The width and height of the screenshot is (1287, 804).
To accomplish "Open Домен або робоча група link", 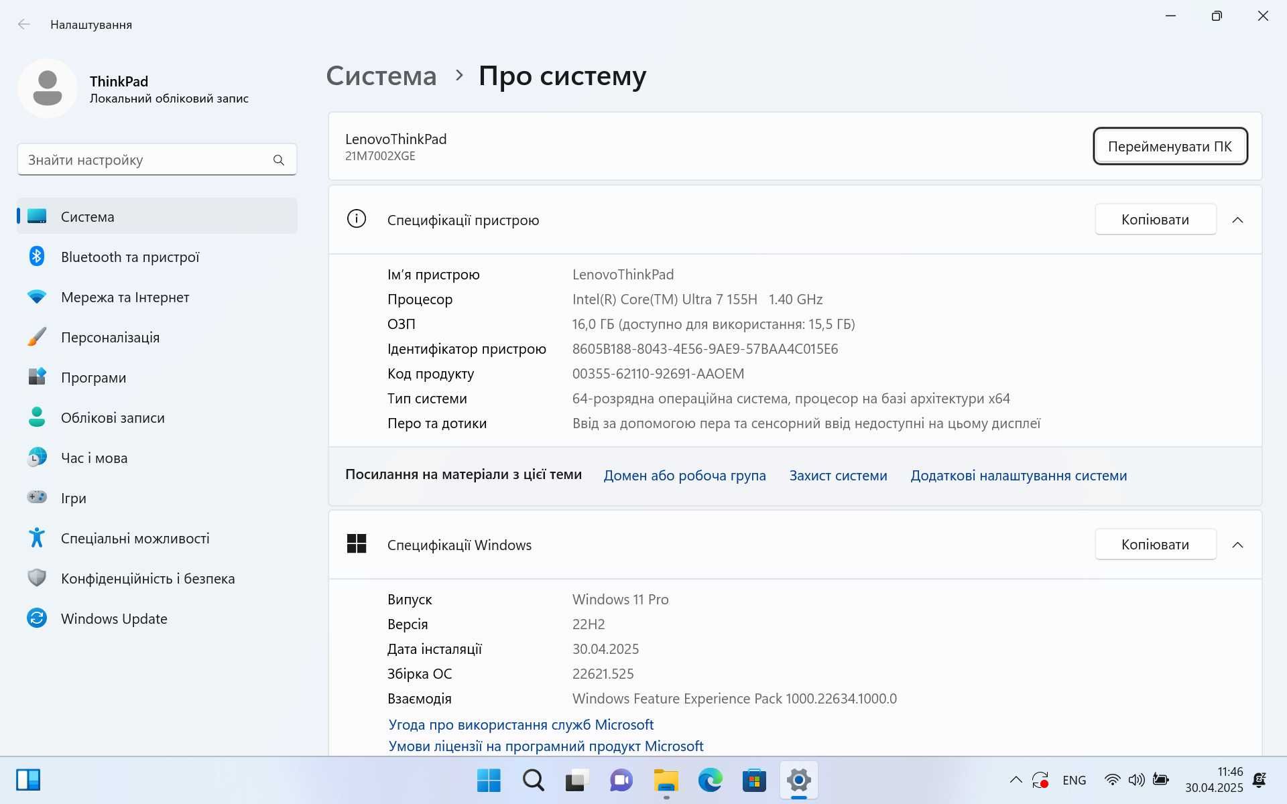I will (684, 476).
